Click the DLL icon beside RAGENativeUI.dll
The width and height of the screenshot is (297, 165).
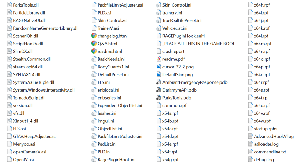coord(10,20)
